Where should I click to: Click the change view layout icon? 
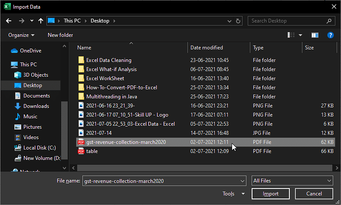point(291,35)
